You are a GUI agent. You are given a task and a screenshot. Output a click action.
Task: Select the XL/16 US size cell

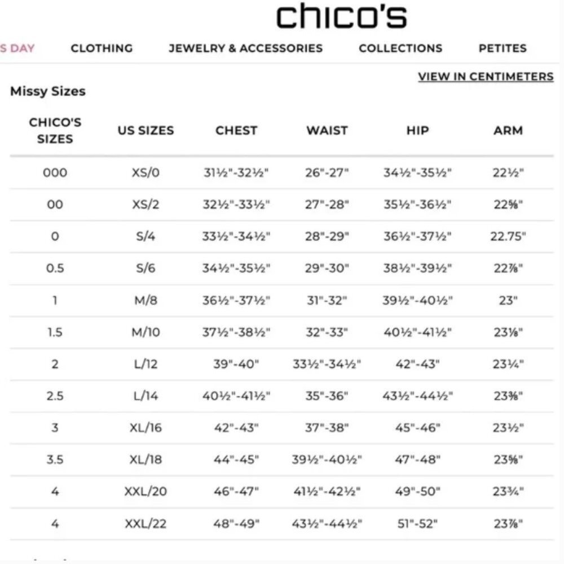(146, 428)
